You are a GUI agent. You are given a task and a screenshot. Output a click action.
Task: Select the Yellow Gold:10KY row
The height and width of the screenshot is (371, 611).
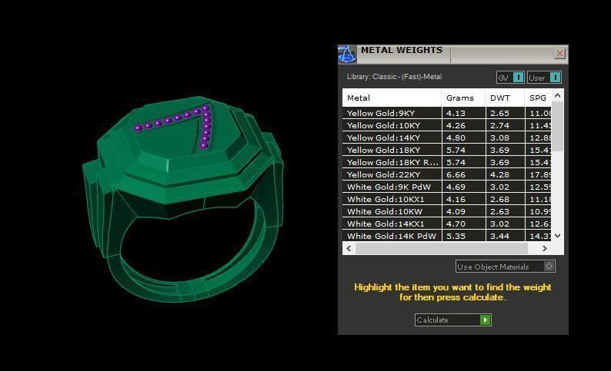447,126
